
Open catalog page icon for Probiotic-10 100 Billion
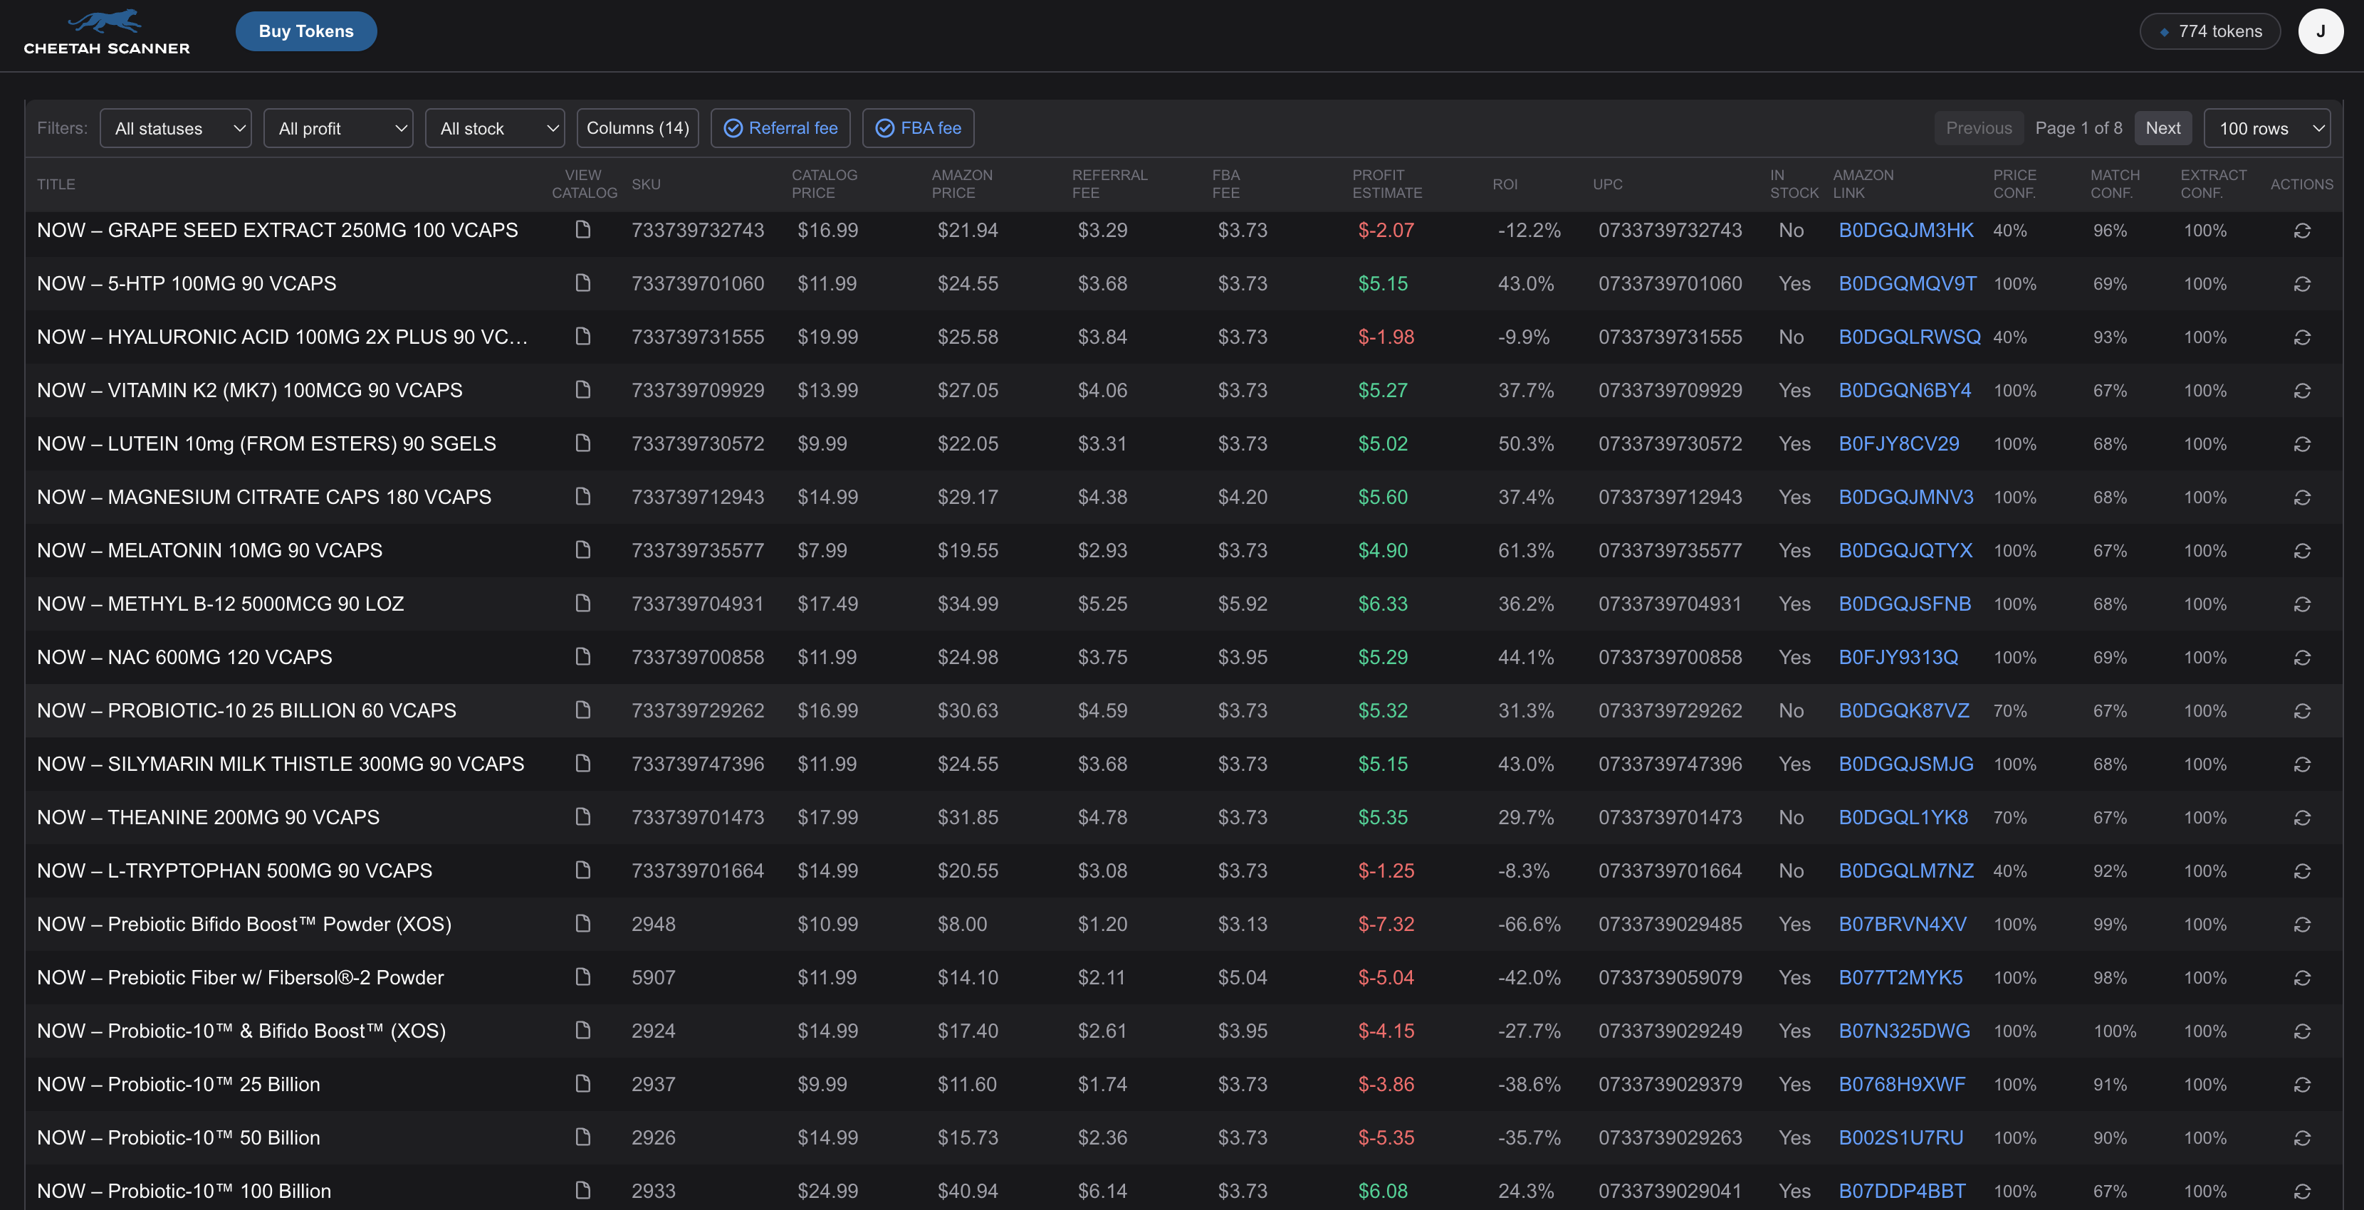click(582, 1190)
